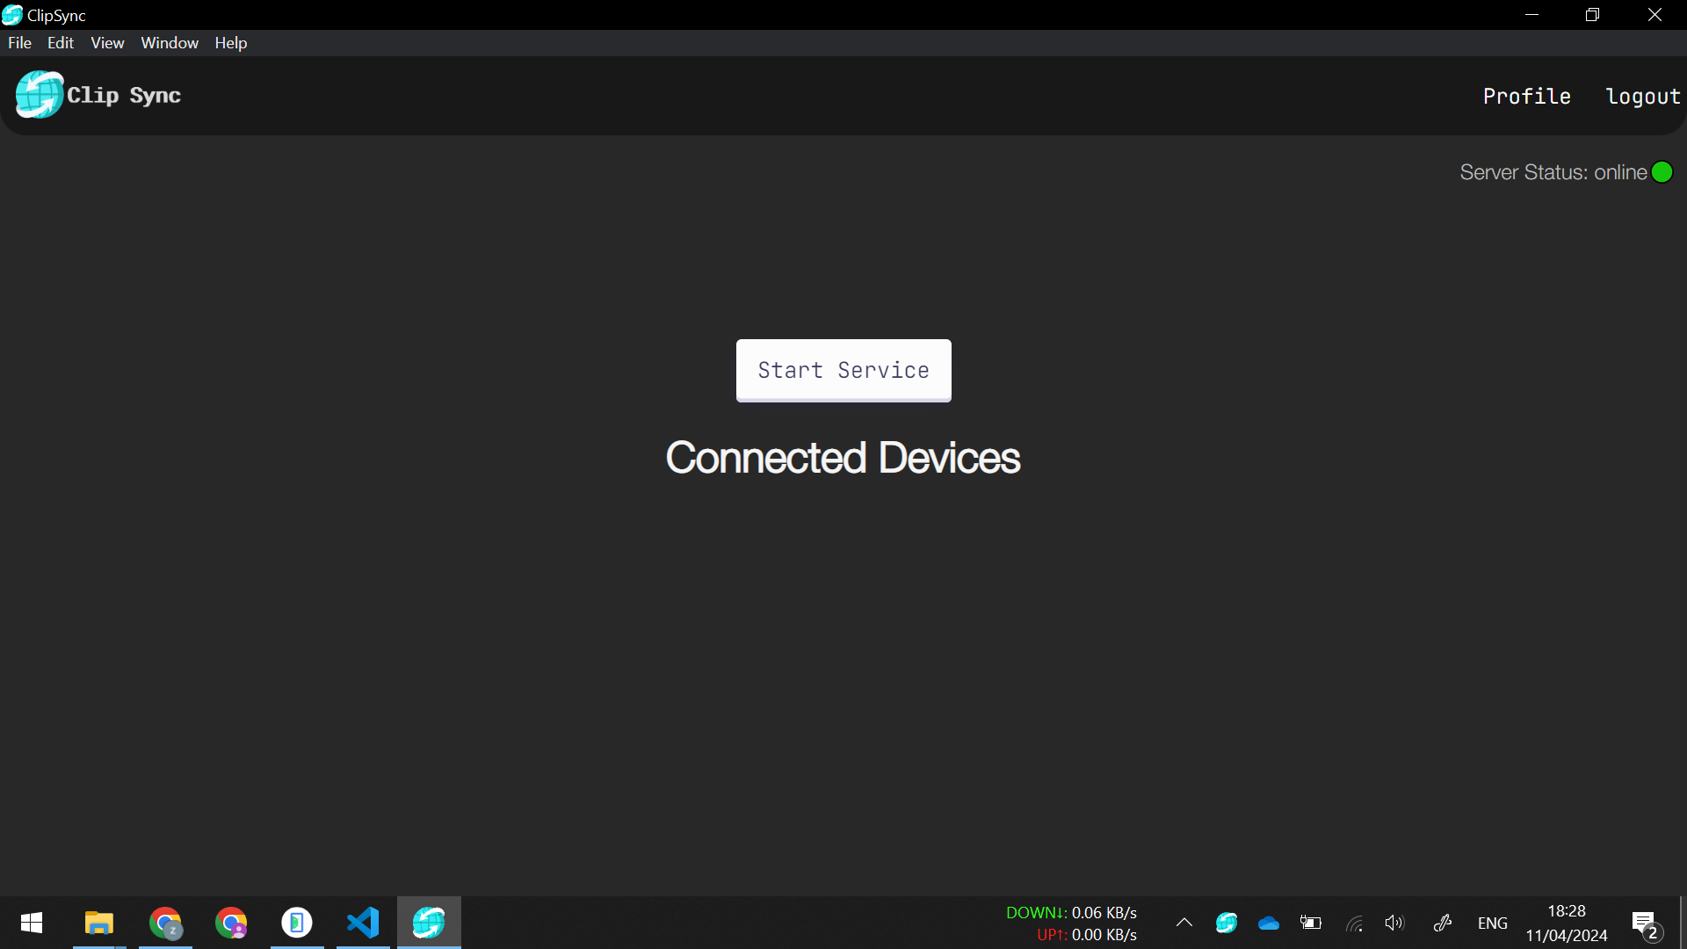Screen dimensions: 1687x949
Task: Go to the Profile link
Action: tap(1527, 97)
